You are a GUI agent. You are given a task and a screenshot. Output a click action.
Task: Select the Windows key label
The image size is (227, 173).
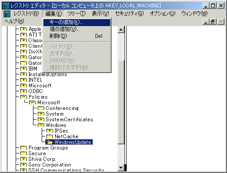56,125
